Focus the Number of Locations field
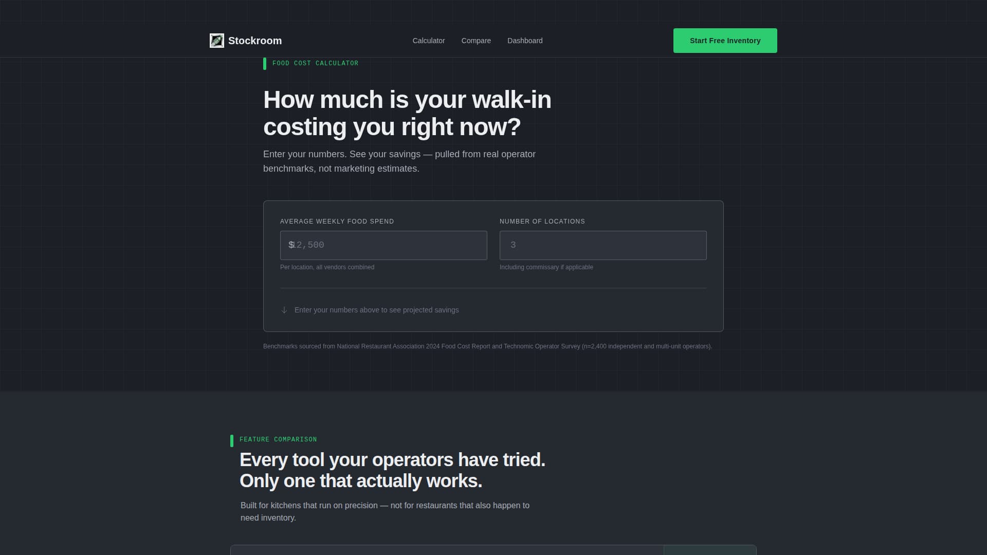This screenshot has height=555, width=987. (603, 245)
